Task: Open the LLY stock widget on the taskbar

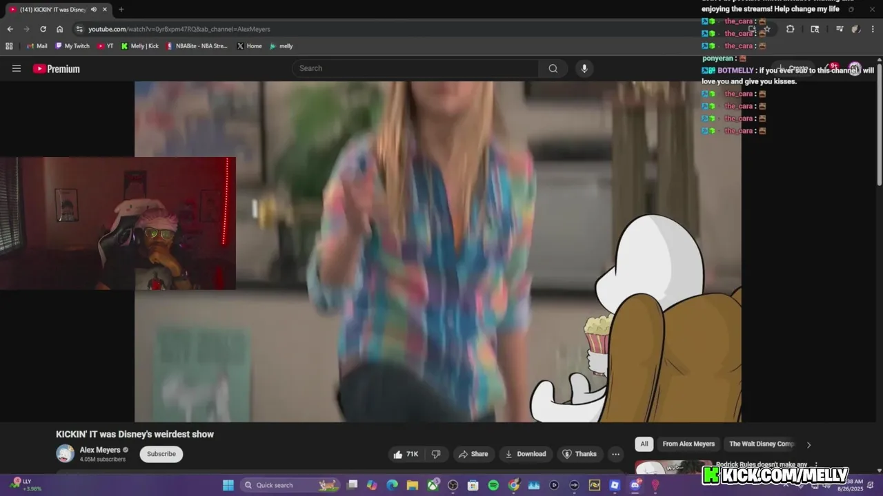Action: coord(26,485)
